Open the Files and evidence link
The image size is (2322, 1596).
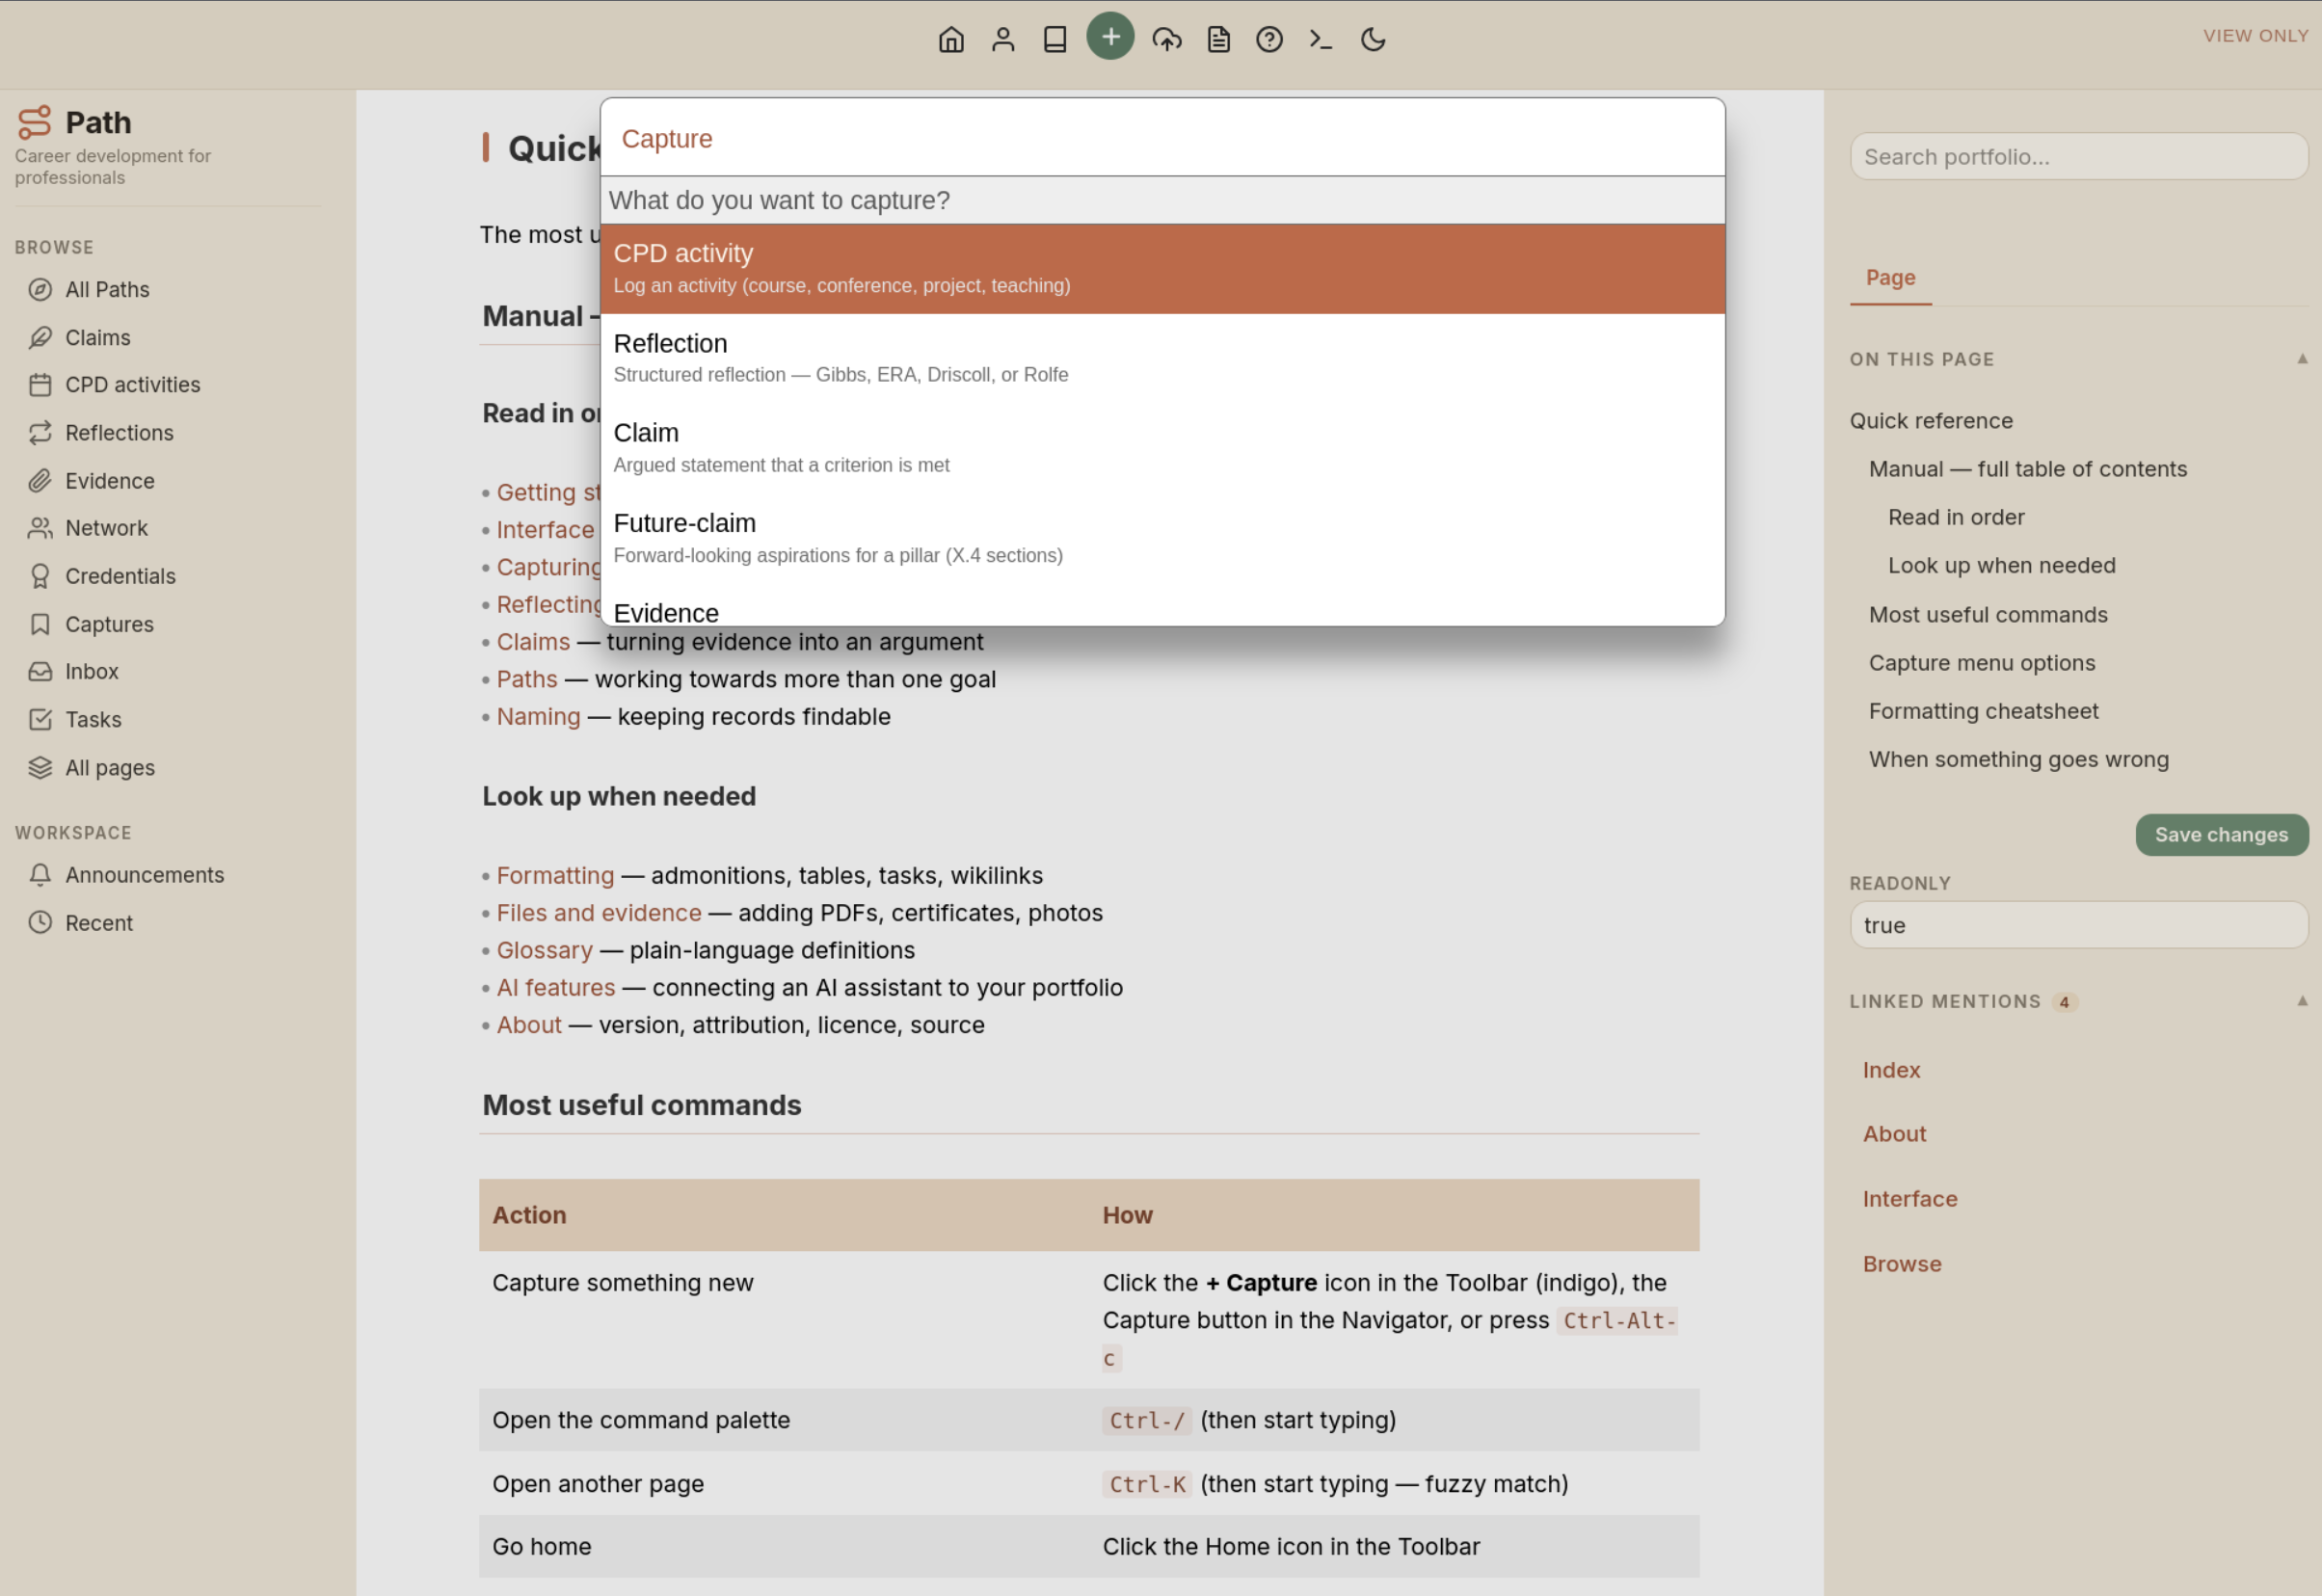[x=599, y=913]
